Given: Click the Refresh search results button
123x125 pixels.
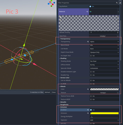Looking at the screenshot, I should click(47, 92).
